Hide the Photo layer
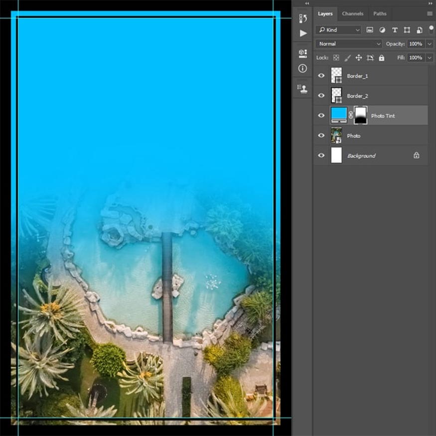 tap(321, 135)
